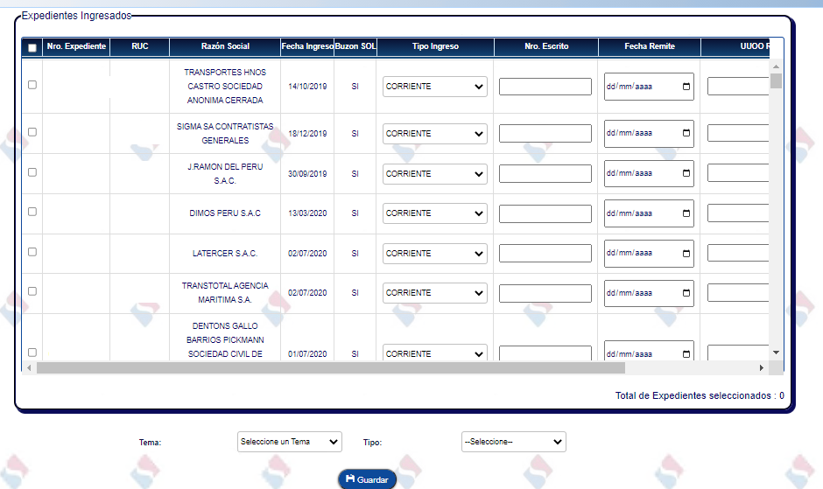Click the 'Razón Social' column header
Viewport: 823px width, 489px height.
pos(225,46)
